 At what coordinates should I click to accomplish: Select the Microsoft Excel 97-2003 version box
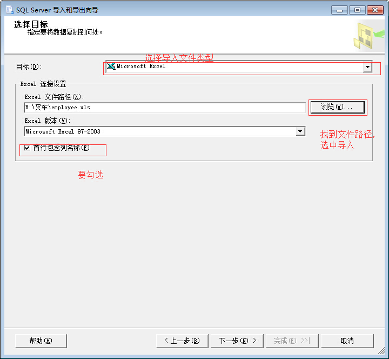coord(164,131)
